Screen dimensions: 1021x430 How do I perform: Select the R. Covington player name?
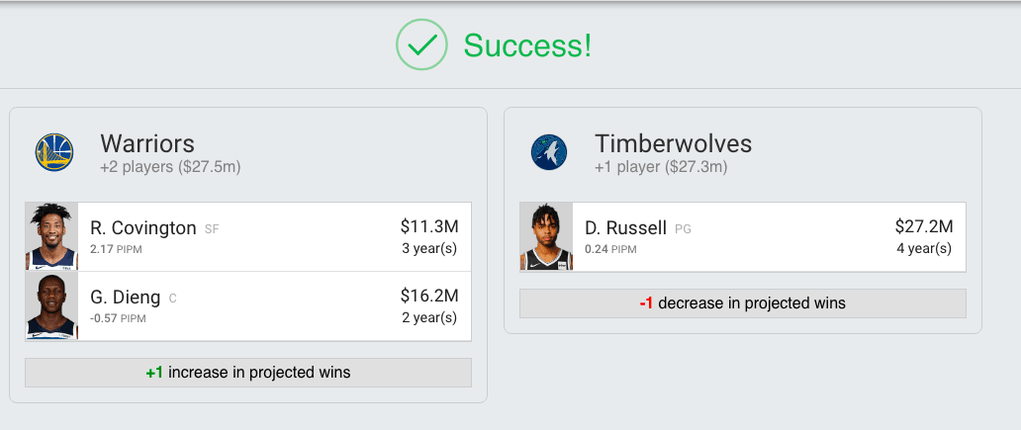[x=142, y=228]
